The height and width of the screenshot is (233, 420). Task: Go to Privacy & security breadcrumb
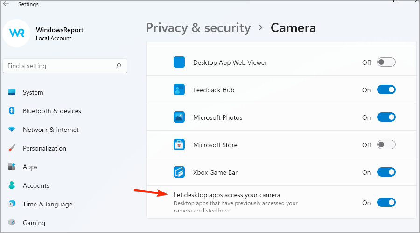tap(198, 28)
